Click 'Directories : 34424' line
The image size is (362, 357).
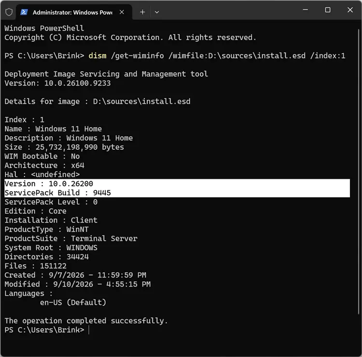(x=46, y=257)
